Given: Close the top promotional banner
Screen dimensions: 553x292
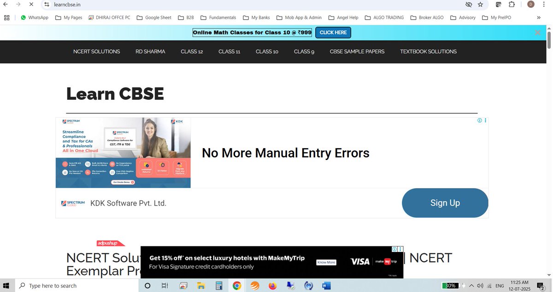Looking at the screenshot, I should 537,33.
